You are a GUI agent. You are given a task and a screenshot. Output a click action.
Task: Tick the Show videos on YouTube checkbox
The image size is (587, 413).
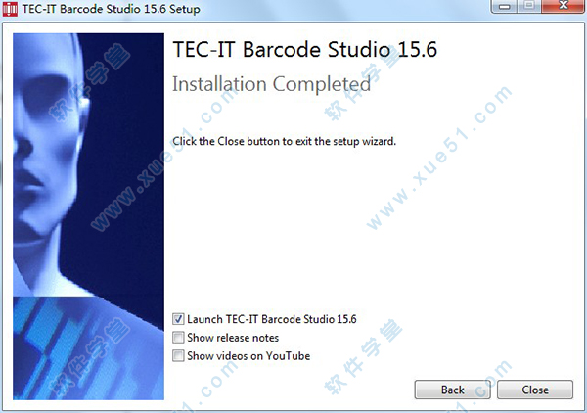178,355
